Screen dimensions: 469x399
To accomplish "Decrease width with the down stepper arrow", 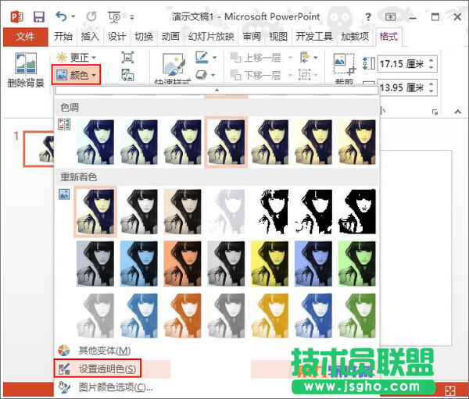I will [431, 91].
